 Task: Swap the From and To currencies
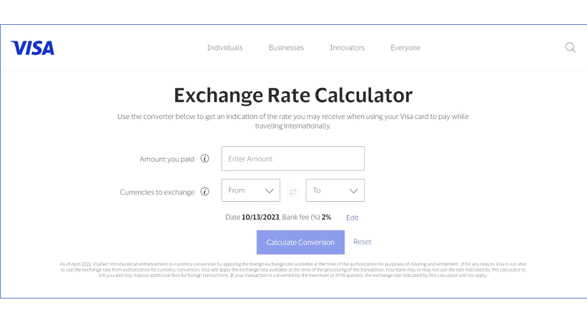click(x=293, y=191)
